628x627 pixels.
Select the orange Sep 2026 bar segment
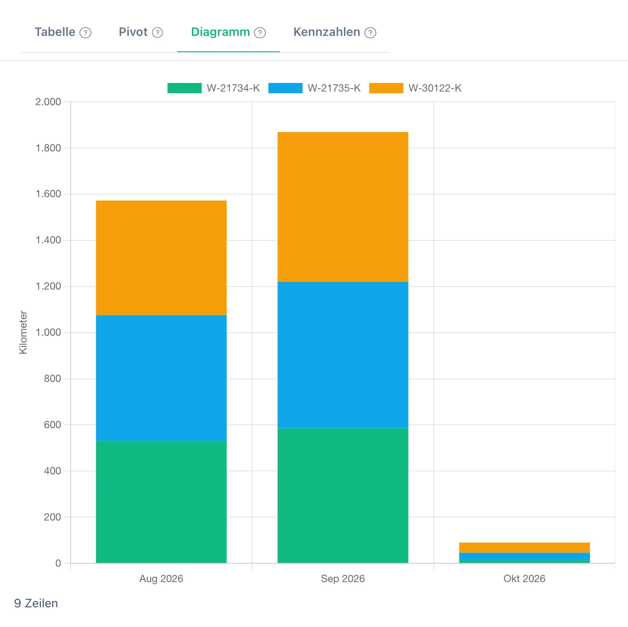point(343,207)
